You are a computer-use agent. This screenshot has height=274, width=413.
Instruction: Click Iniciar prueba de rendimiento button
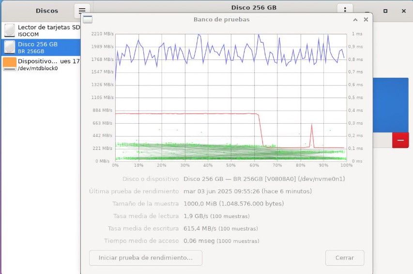(x=146, y=258)
